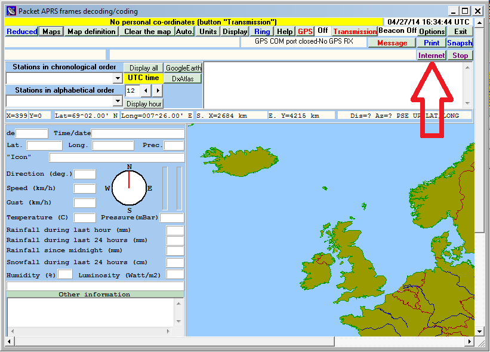Click the bottom horizontal scroll-left arrow
Screen dimensions: 490x352
point(9,341)
